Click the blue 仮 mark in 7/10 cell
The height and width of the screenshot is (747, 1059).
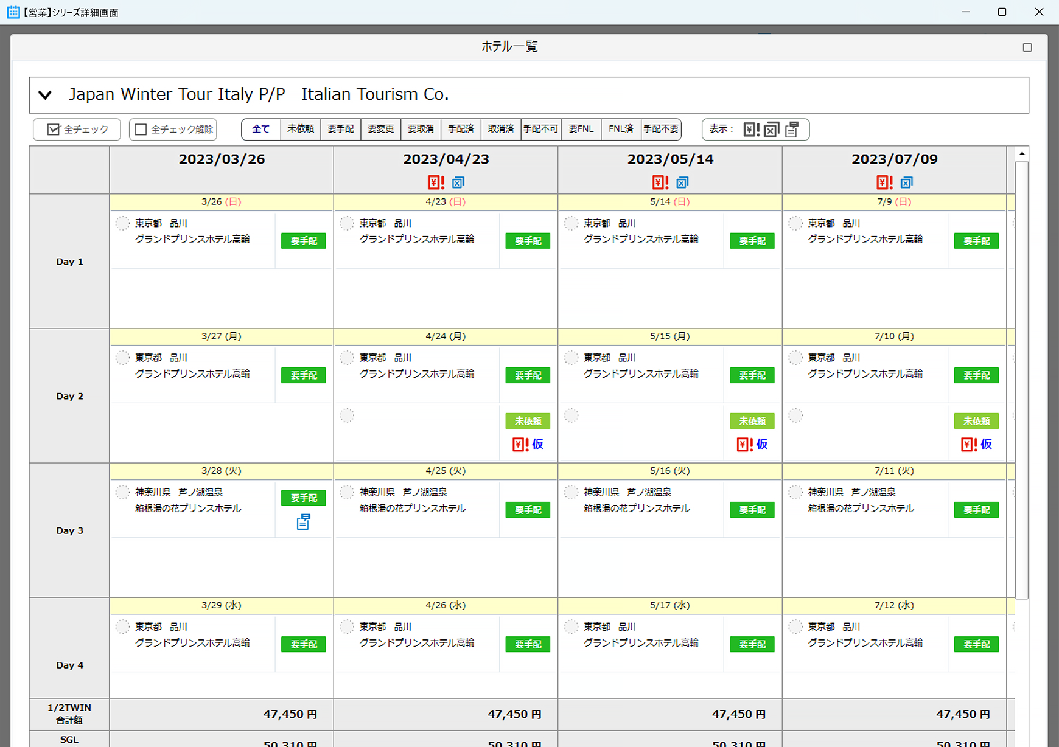(x=987, y=445)
